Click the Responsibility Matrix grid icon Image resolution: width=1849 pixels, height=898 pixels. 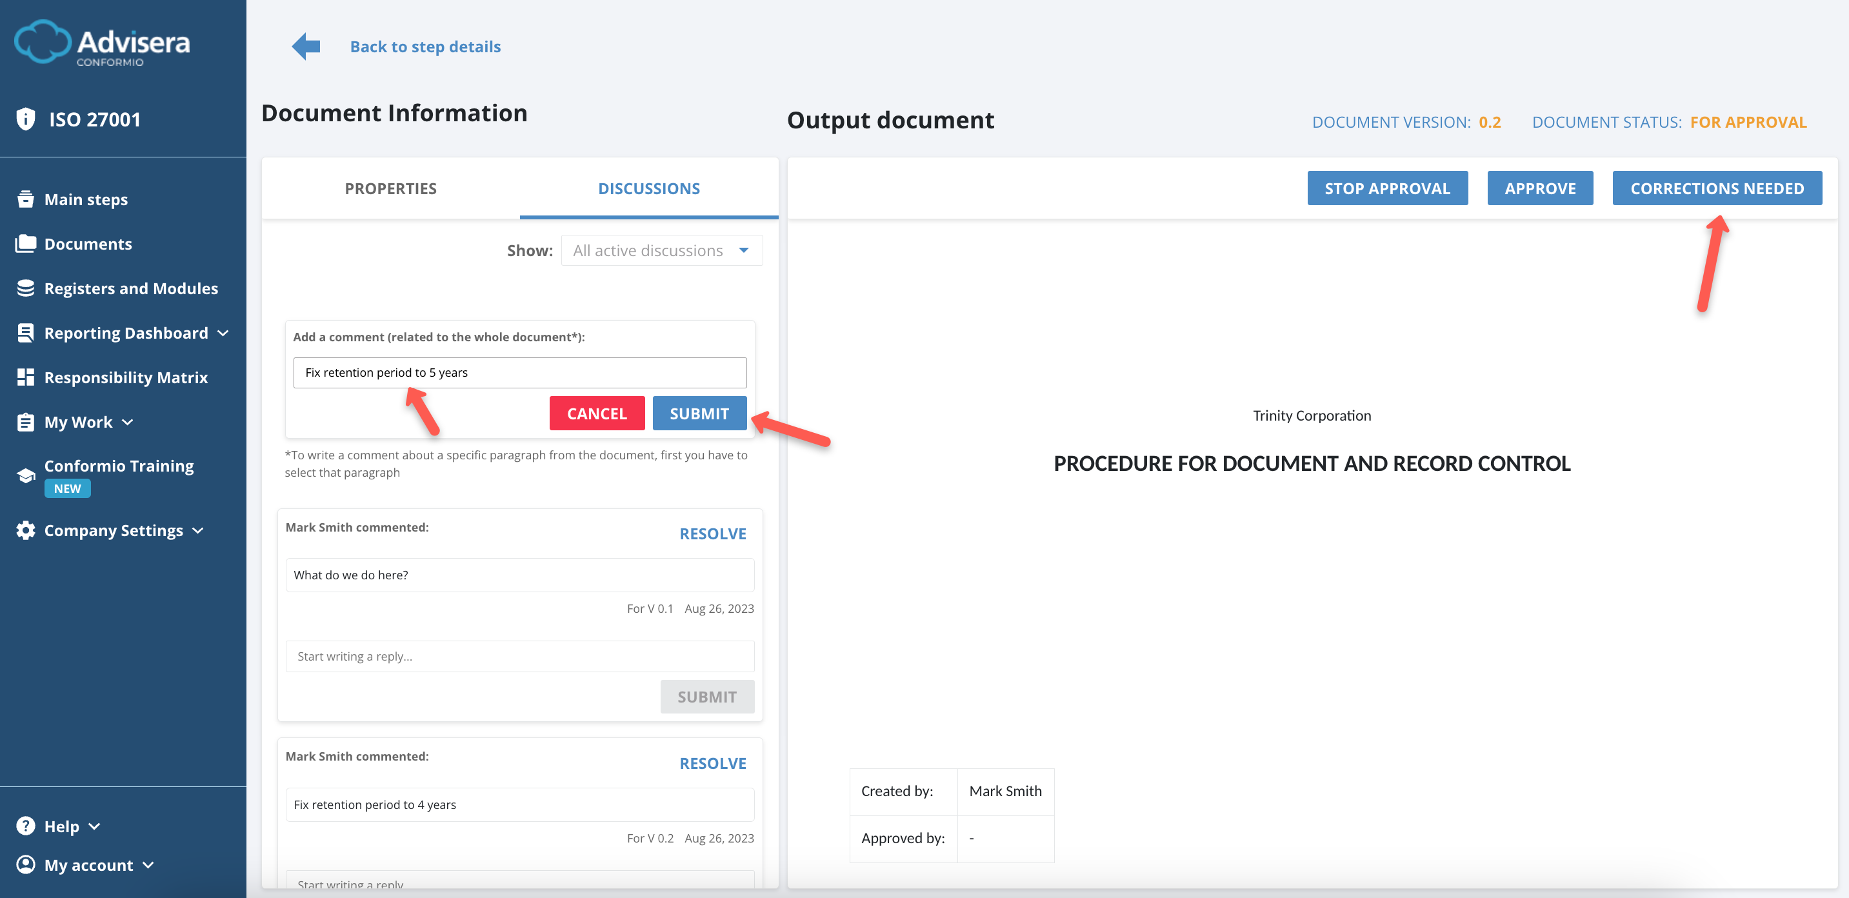point(26,376)
